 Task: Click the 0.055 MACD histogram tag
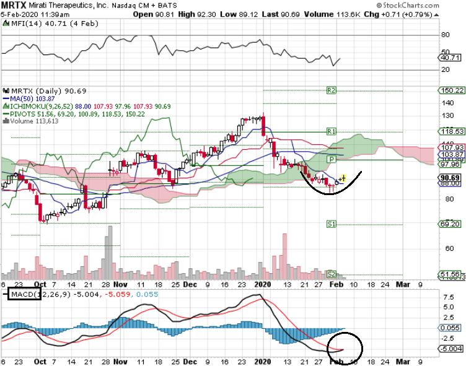coord(450,328)
